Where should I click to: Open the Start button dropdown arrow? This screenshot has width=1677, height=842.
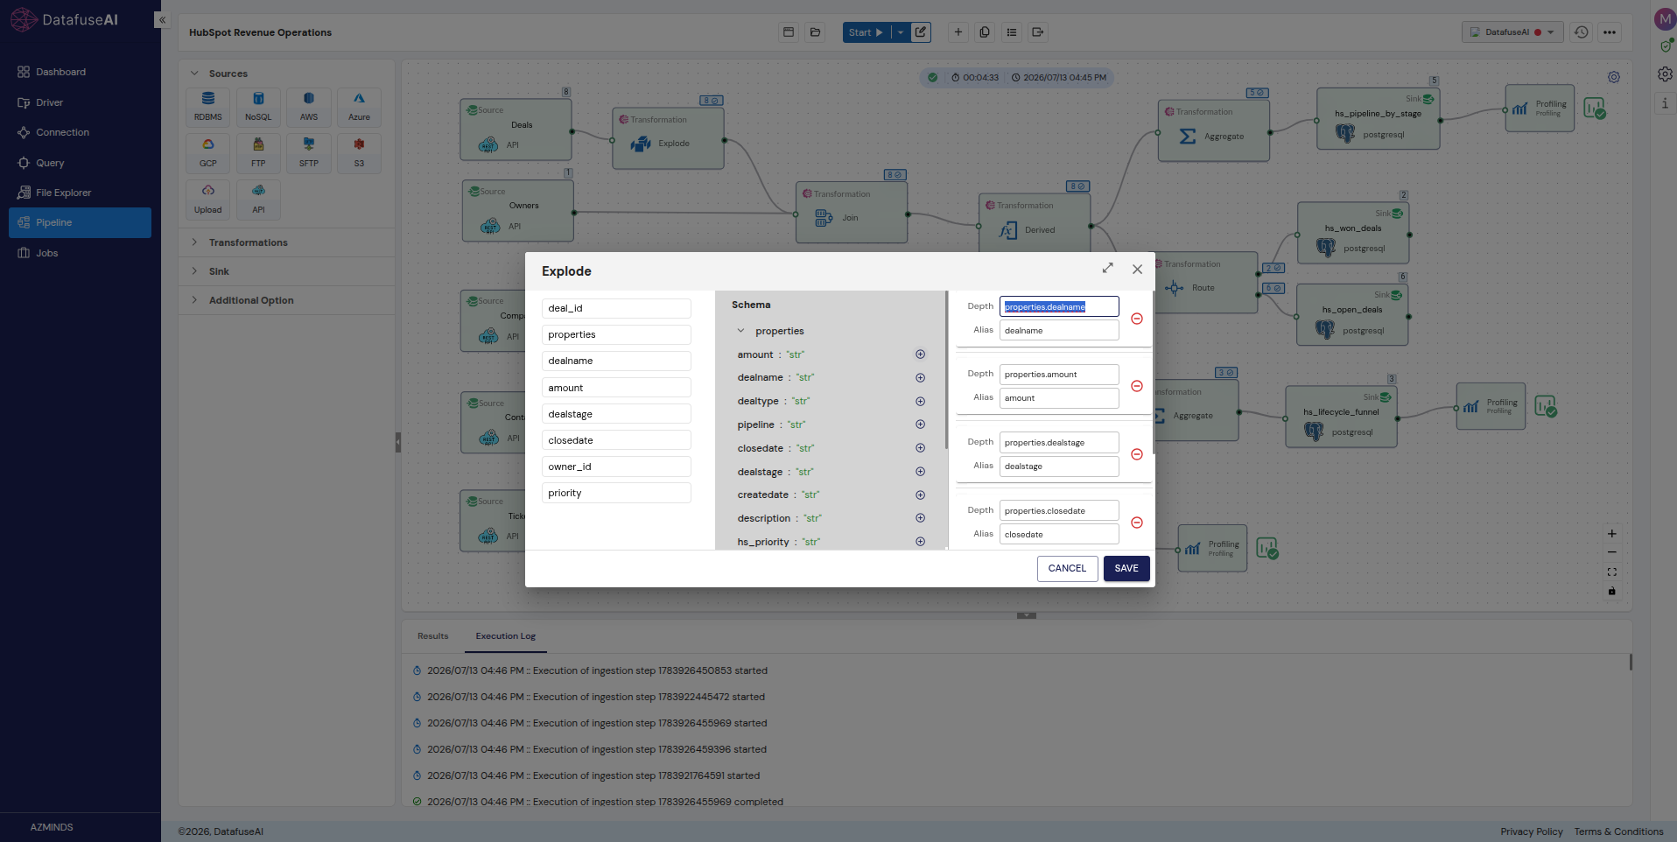(x=901, y=32)
